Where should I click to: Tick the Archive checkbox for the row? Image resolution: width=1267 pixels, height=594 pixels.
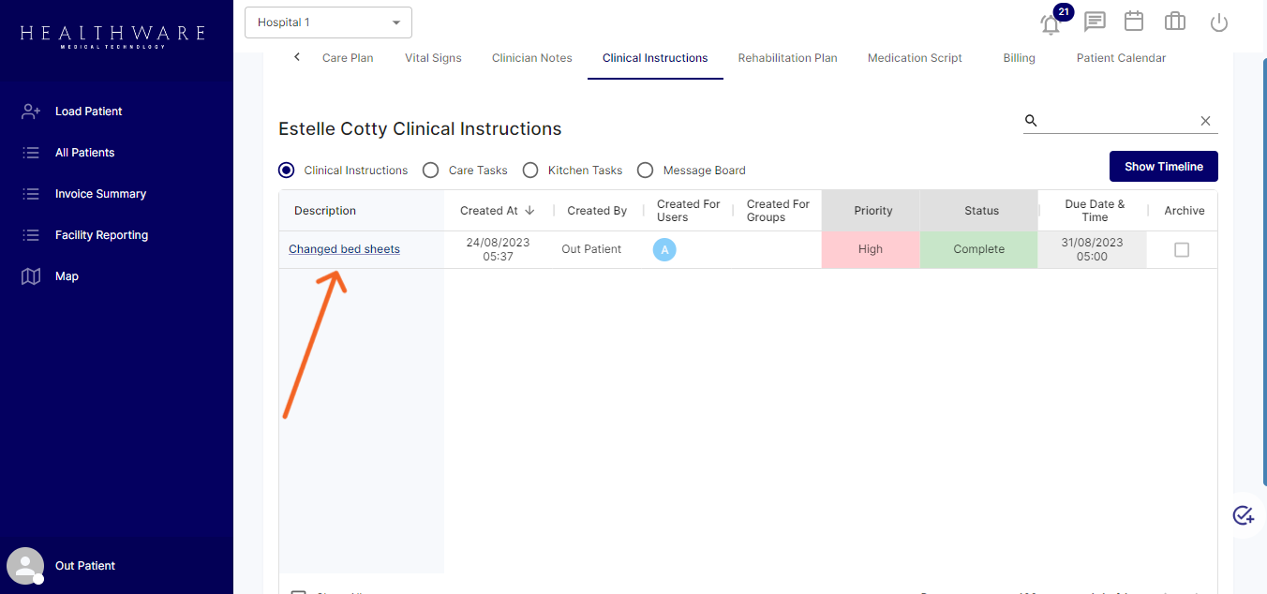click(x=1182, y=250)
